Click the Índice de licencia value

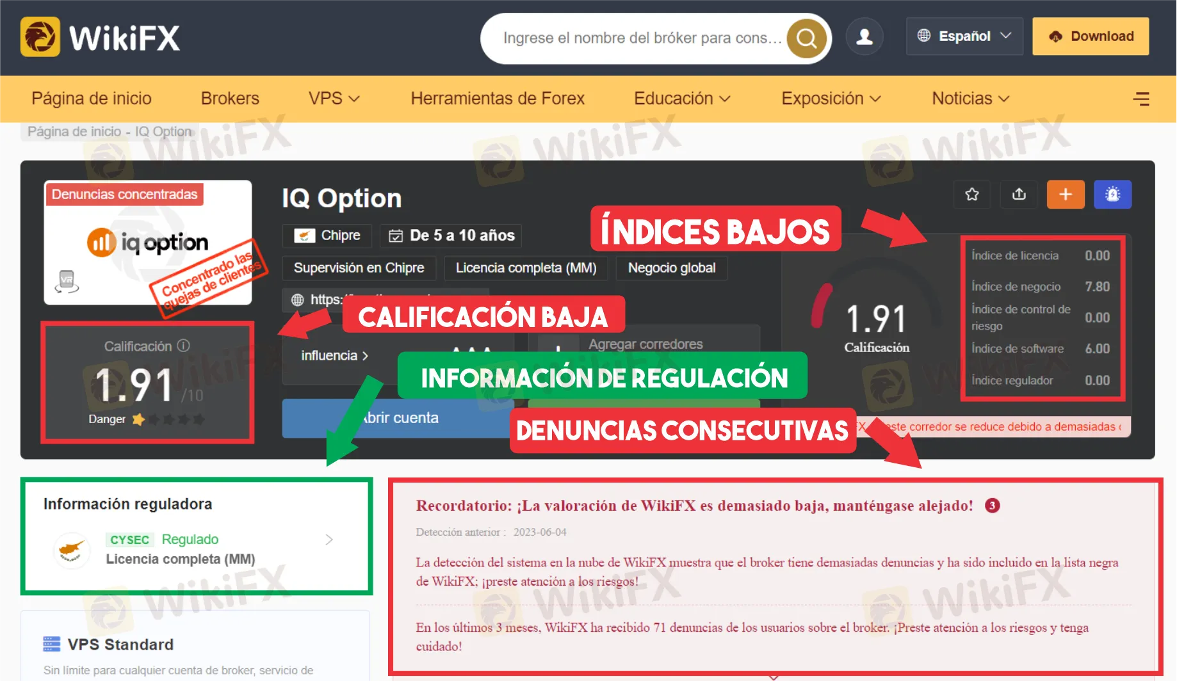coord(1097,255)
